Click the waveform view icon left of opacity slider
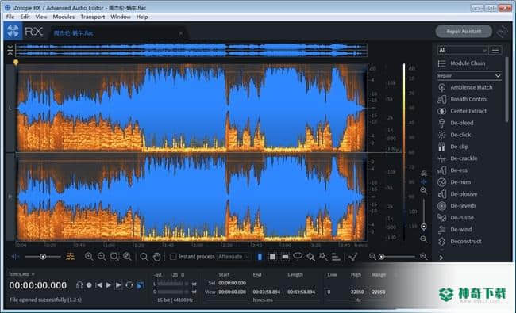This screenshot has height=313, width=516. (15, 257)
